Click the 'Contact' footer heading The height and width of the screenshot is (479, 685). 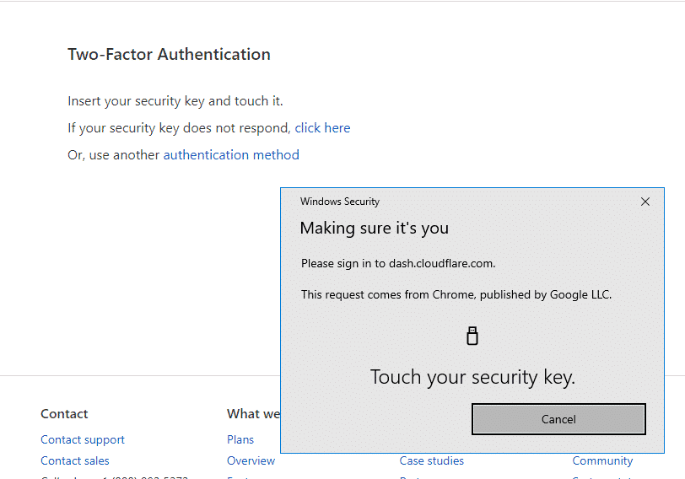64,414
